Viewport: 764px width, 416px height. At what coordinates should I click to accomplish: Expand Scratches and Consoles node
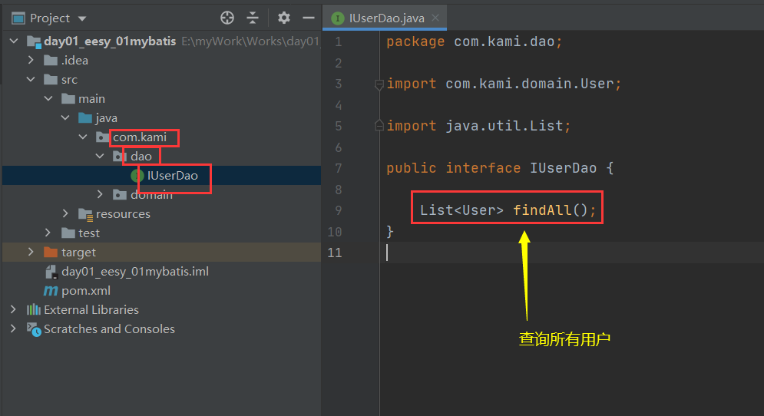click(x=14, y=329)
